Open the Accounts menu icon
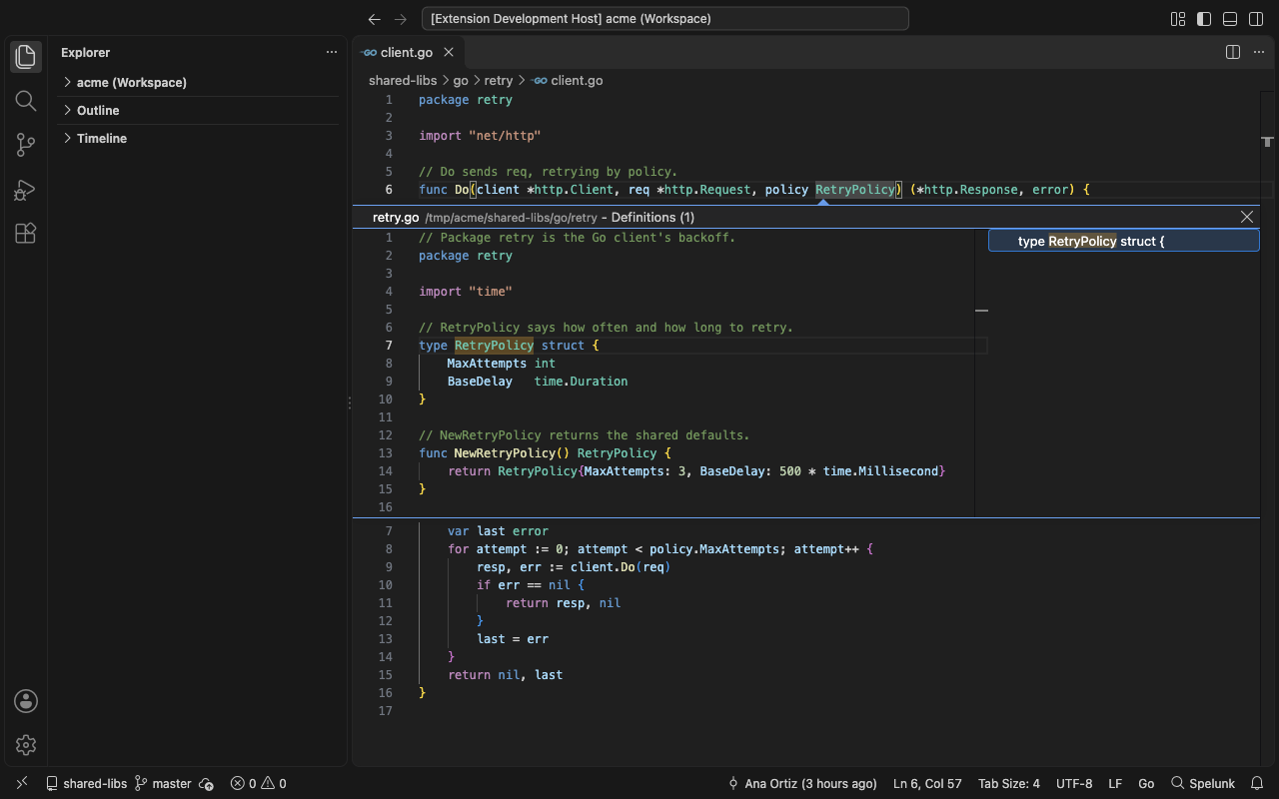Image resolution: width=1279 pixels, height=799 pixels. coord(26,701)
